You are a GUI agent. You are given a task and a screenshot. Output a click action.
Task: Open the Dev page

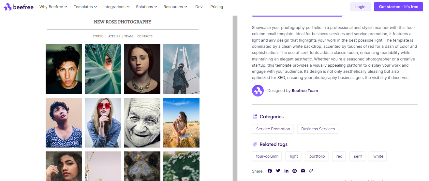click(x=199, y=7)
